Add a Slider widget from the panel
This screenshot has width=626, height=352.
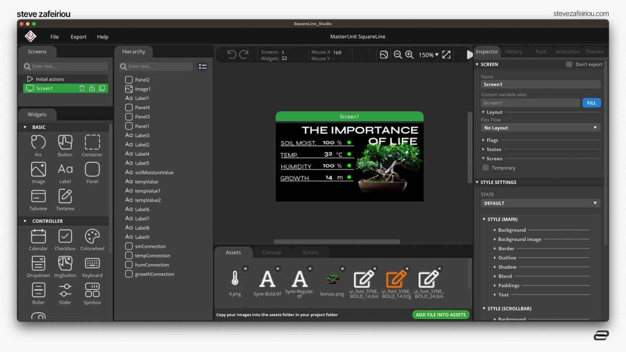pos(65,291)
